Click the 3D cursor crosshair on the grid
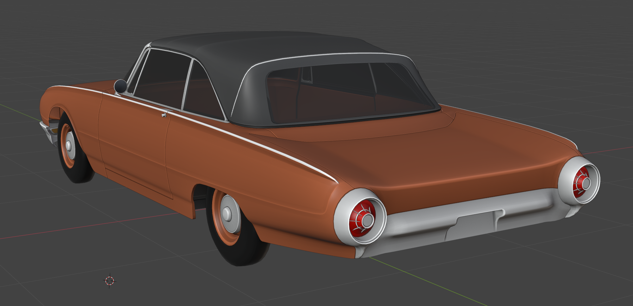The width and height of the screenshot is (633, 306). [109, 281]
